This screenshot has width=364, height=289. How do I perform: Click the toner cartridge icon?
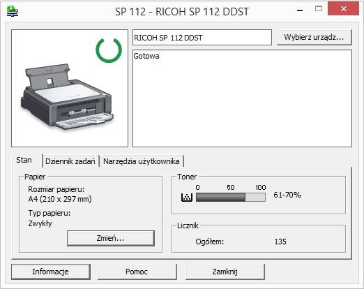187,198
